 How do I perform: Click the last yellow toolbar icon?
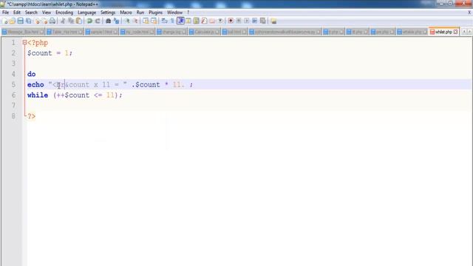pyautogui.click(x=273, y=21)
